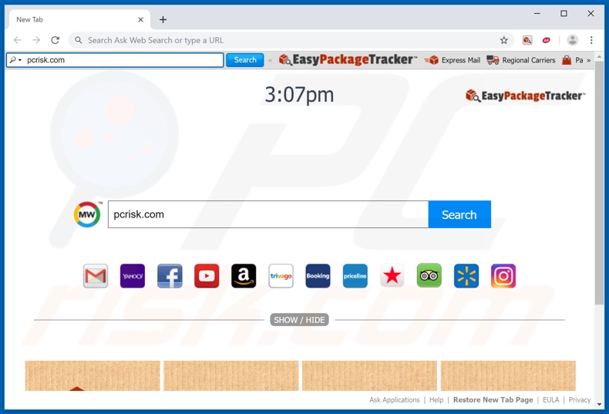Collapse the toolbar using left double-arrow
The height and width of the screenshot is (414, 609).
coord(270,60)
